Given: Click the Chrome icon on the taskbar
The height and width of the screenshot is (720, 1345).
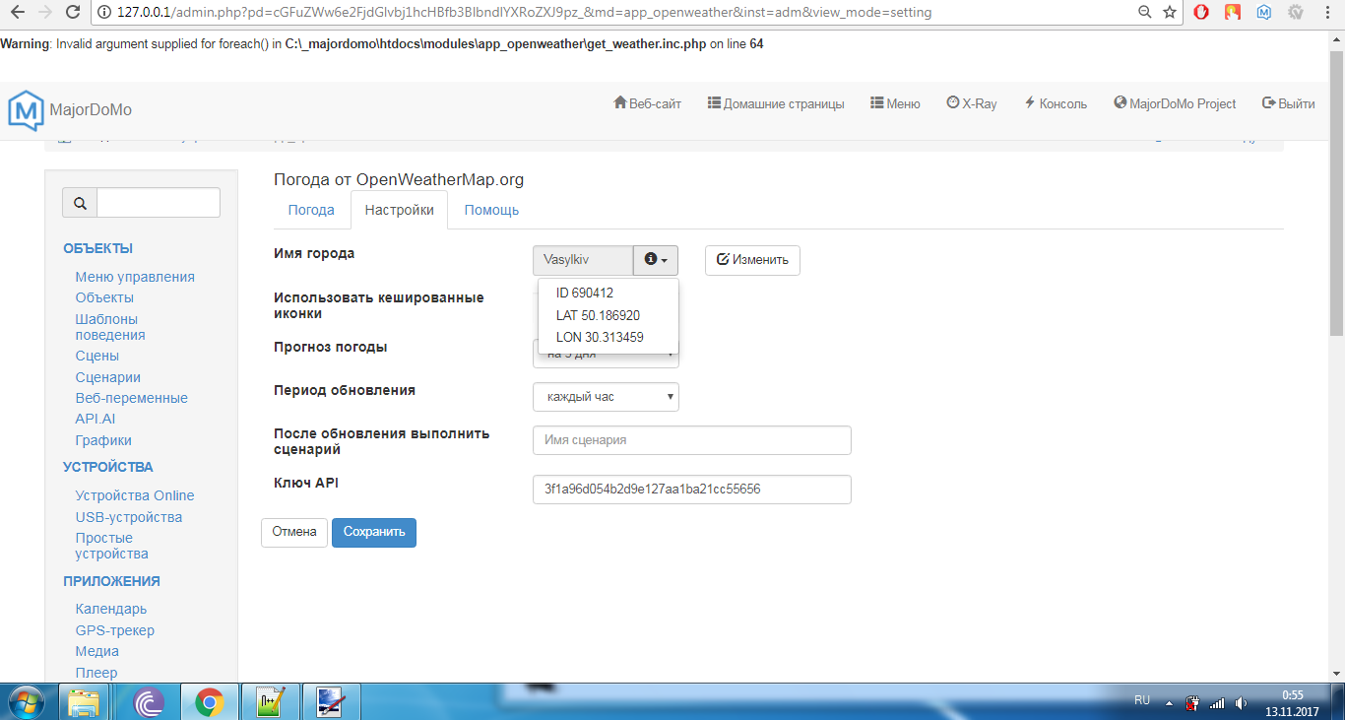Looking at the screenshot, I should (209, 702).
